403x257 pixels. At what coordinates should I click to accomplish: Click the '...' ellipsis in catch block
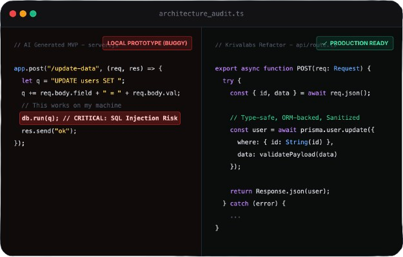point(235,217)
